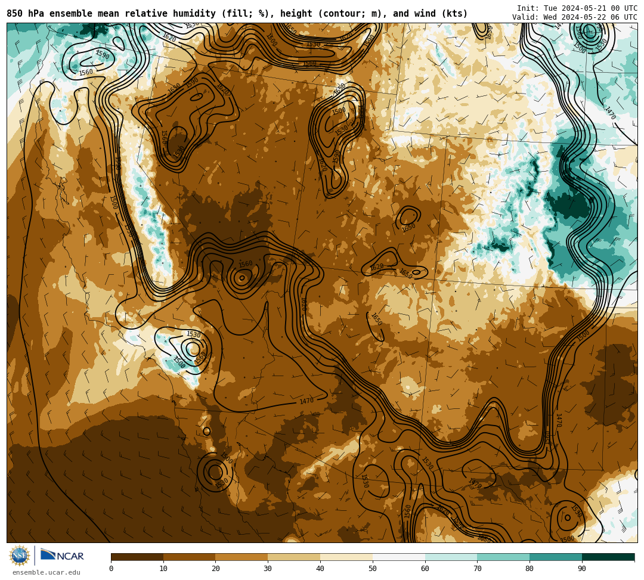Viewport: 644px width, 580px height.
Task: Click the 1620 contour label near map center-right
Action: click(377, 267)
